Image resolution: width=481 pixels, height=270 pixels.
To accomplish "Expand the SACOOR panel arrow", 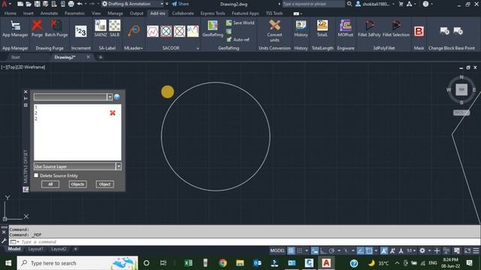I will coord(198,48).
